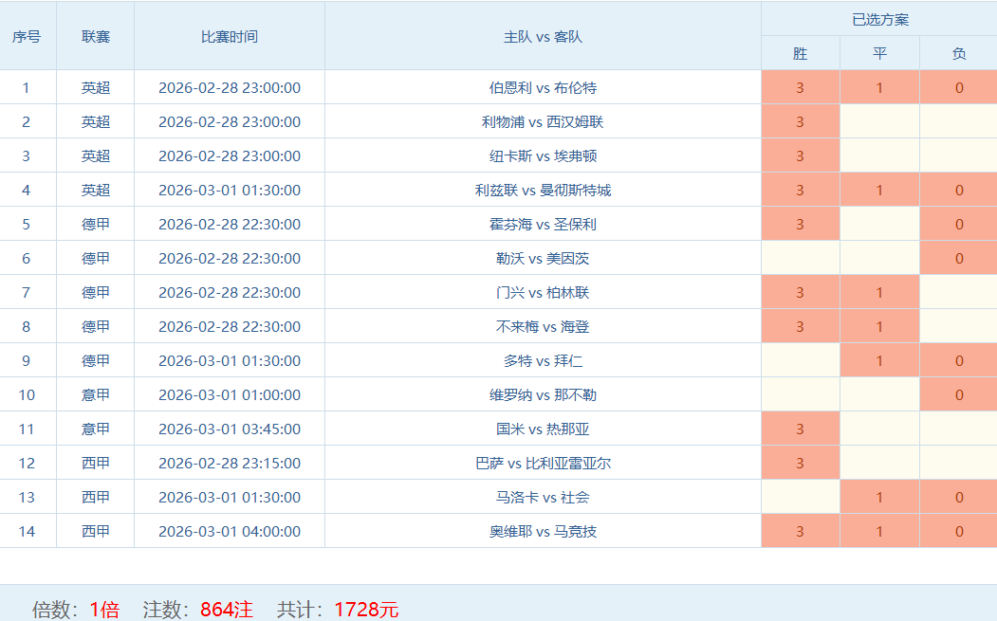
Task: Select the empty 平 cell for 霍芬海 vs 圣保利
Action: pyautogui.click(x=879, y=224)
